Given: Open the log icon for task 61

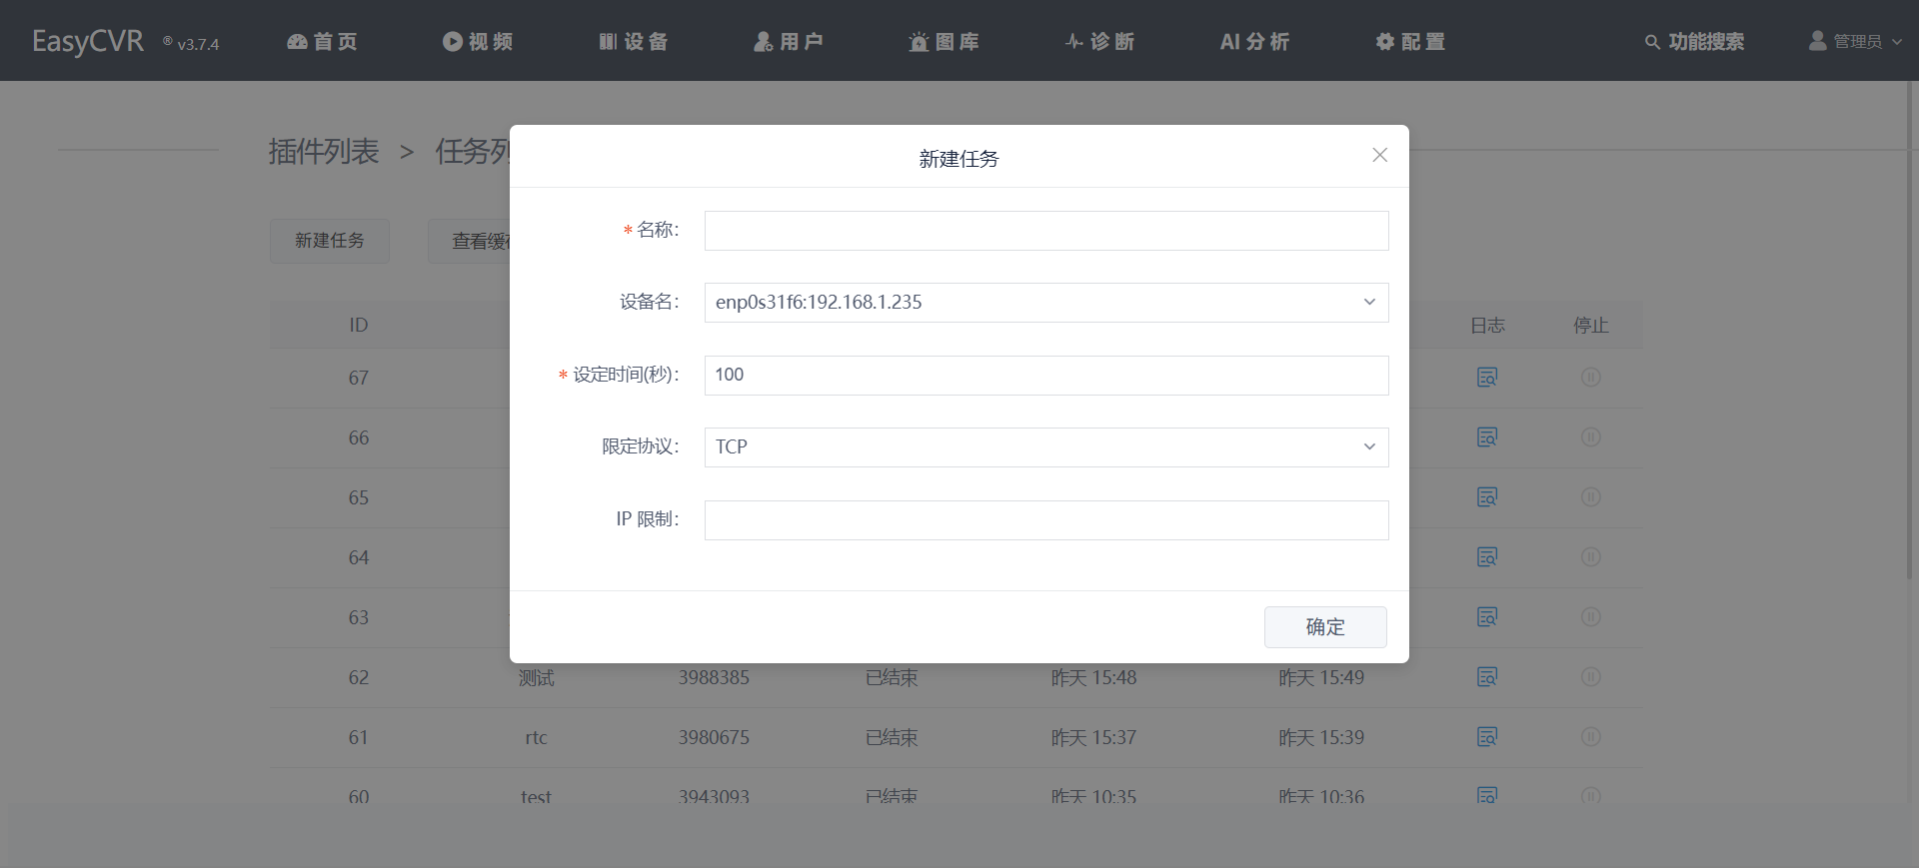Looking at the screenshot, I should point(1486,737).
